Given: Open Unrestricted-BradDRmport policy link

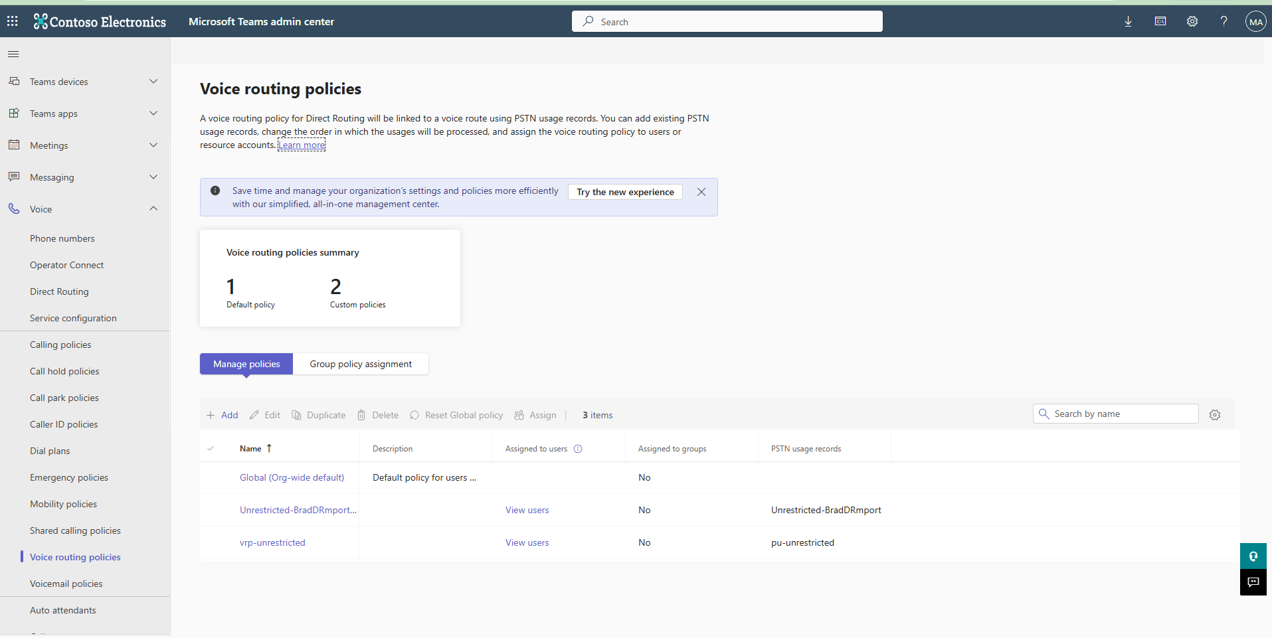Looking at the screenshot, I should tap(298, 510).
